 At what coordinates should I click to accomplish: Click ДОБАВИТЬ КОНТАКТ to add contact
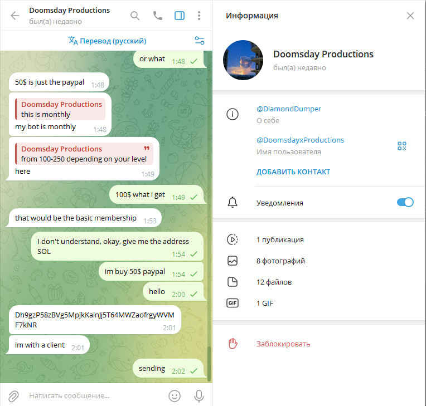point(293,172)
